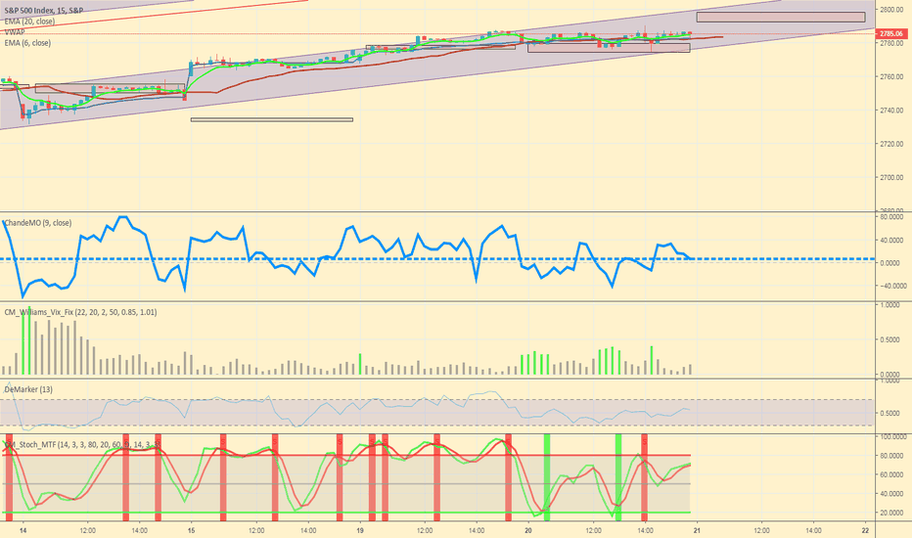Click the 2760.00 price axis label
The image size is (912, 538).
point(891,76)
